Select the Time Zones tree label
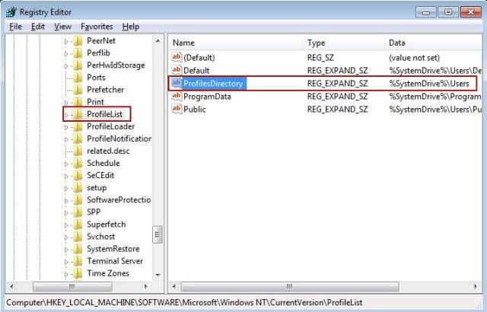 [x=108, y=273]
